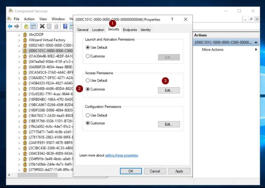This screenshot has width=265, height=188.
Task: Click the Component Services title bar icon
Action: point(11,11)
